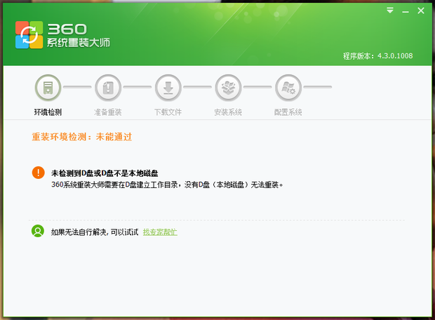Click the 如果无法自行解决,可以试试 text
Image resolution: width=435 pixels, height=320 pixels.
pyautogui.click(x=95, y=232)
